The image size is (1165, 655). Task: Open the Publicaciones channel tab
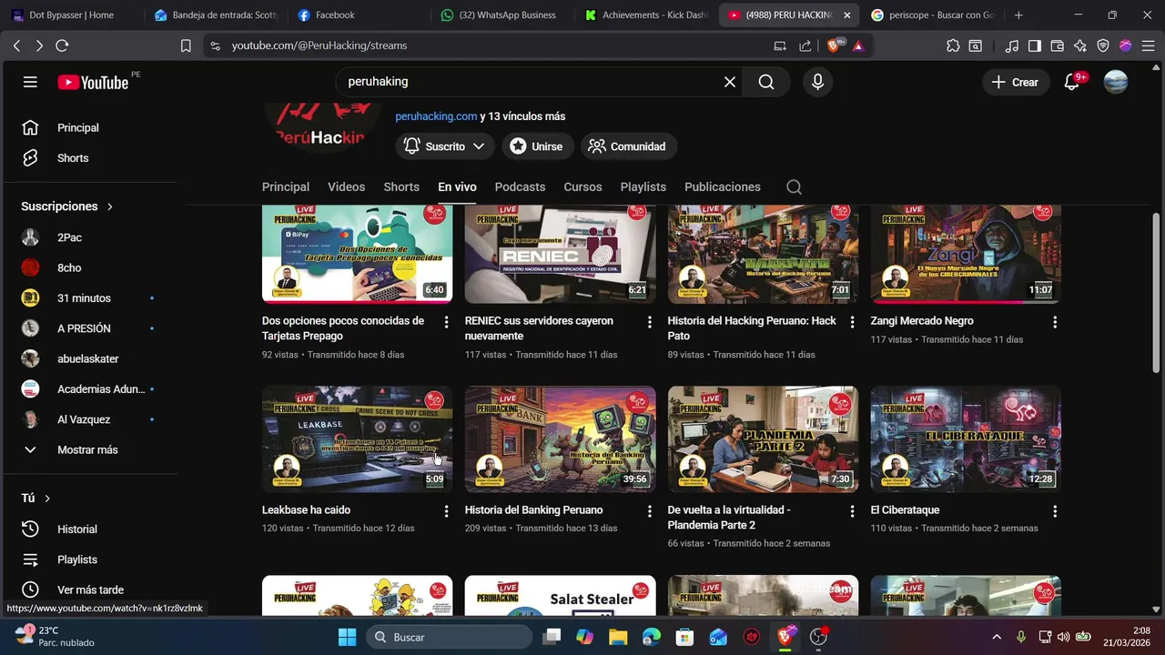click(x=723, y=186)
